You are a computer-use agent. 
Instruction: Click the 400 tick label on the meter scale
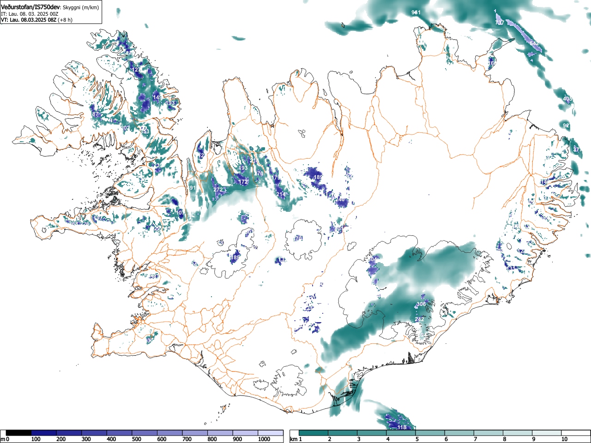click(111, 439)
